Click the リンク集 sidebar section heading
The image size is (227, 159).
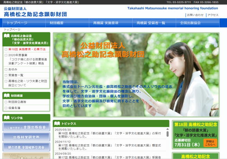point(26,118)
